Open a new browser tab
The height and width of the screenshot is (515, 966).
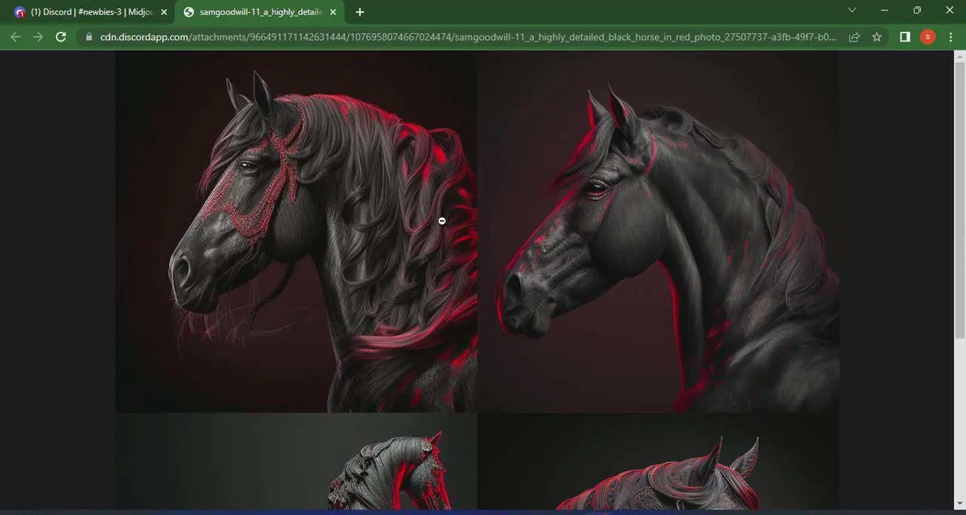coord(360,12)
